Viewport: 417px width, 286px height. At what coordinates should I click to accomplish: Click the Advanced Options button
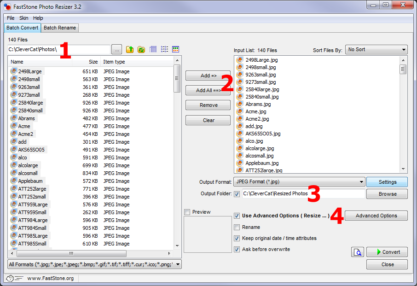376,216
